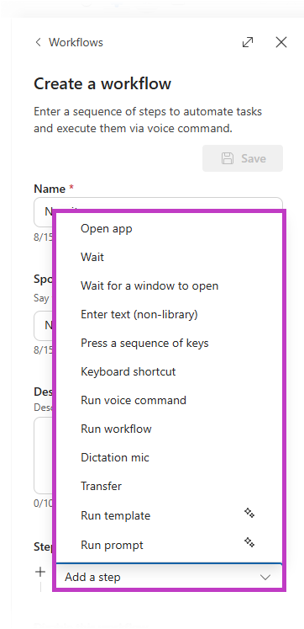Click the sparkle icon beside Run prompt
The height and width of the screenshot is (629, 304).
[x=249, y=542]
